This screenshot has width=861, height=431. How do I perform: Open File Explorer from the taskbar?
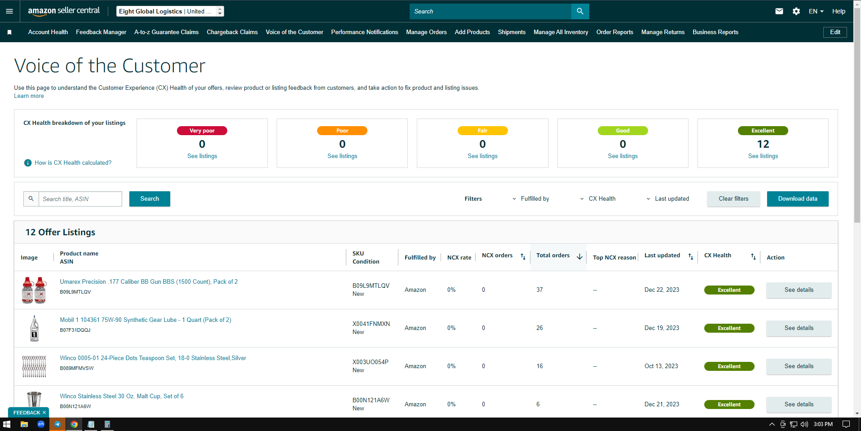click(x=24, y=424)
